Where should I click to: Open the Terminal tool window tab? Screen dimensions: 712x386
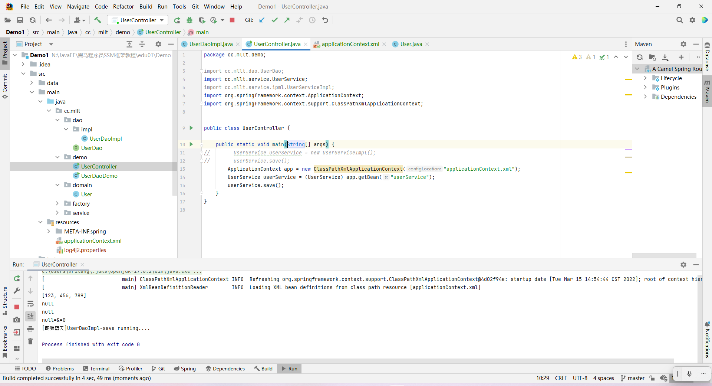point(96,369)
